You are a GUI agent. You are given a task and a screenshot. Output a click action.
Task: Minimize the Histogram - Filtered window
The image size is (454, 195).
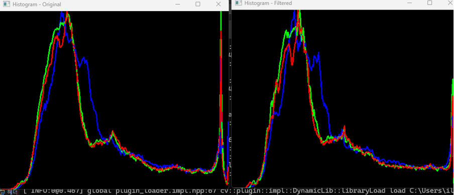(410, 3)
